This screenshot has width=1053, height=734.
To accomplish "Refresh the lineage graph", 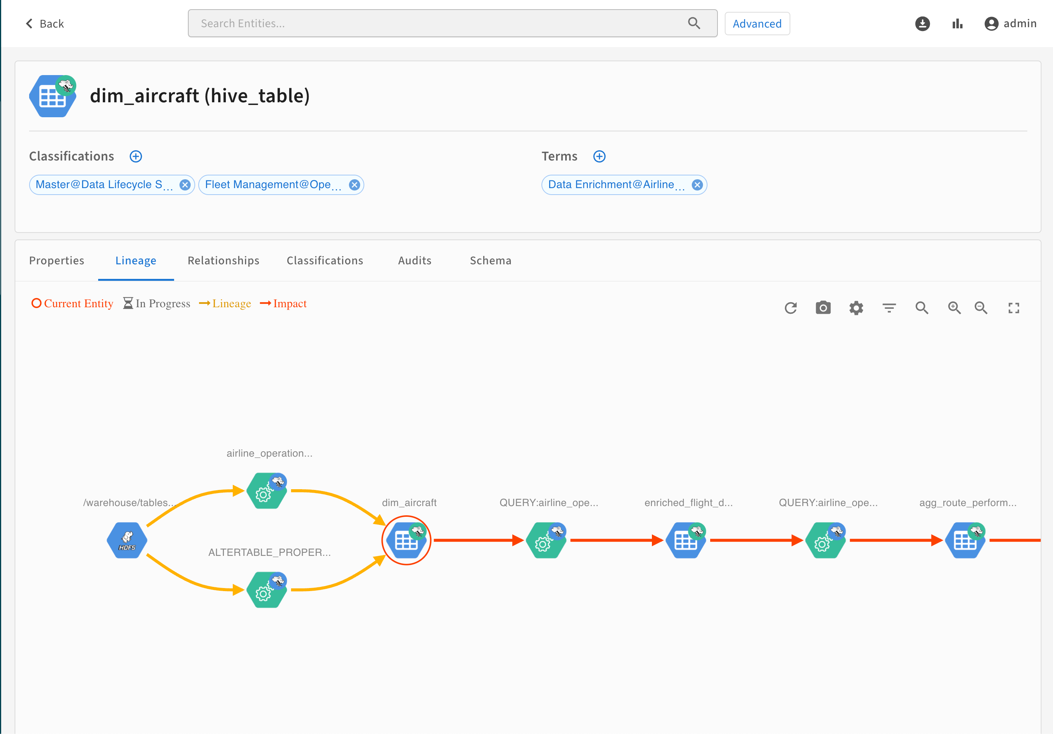I will coord(791,308).
